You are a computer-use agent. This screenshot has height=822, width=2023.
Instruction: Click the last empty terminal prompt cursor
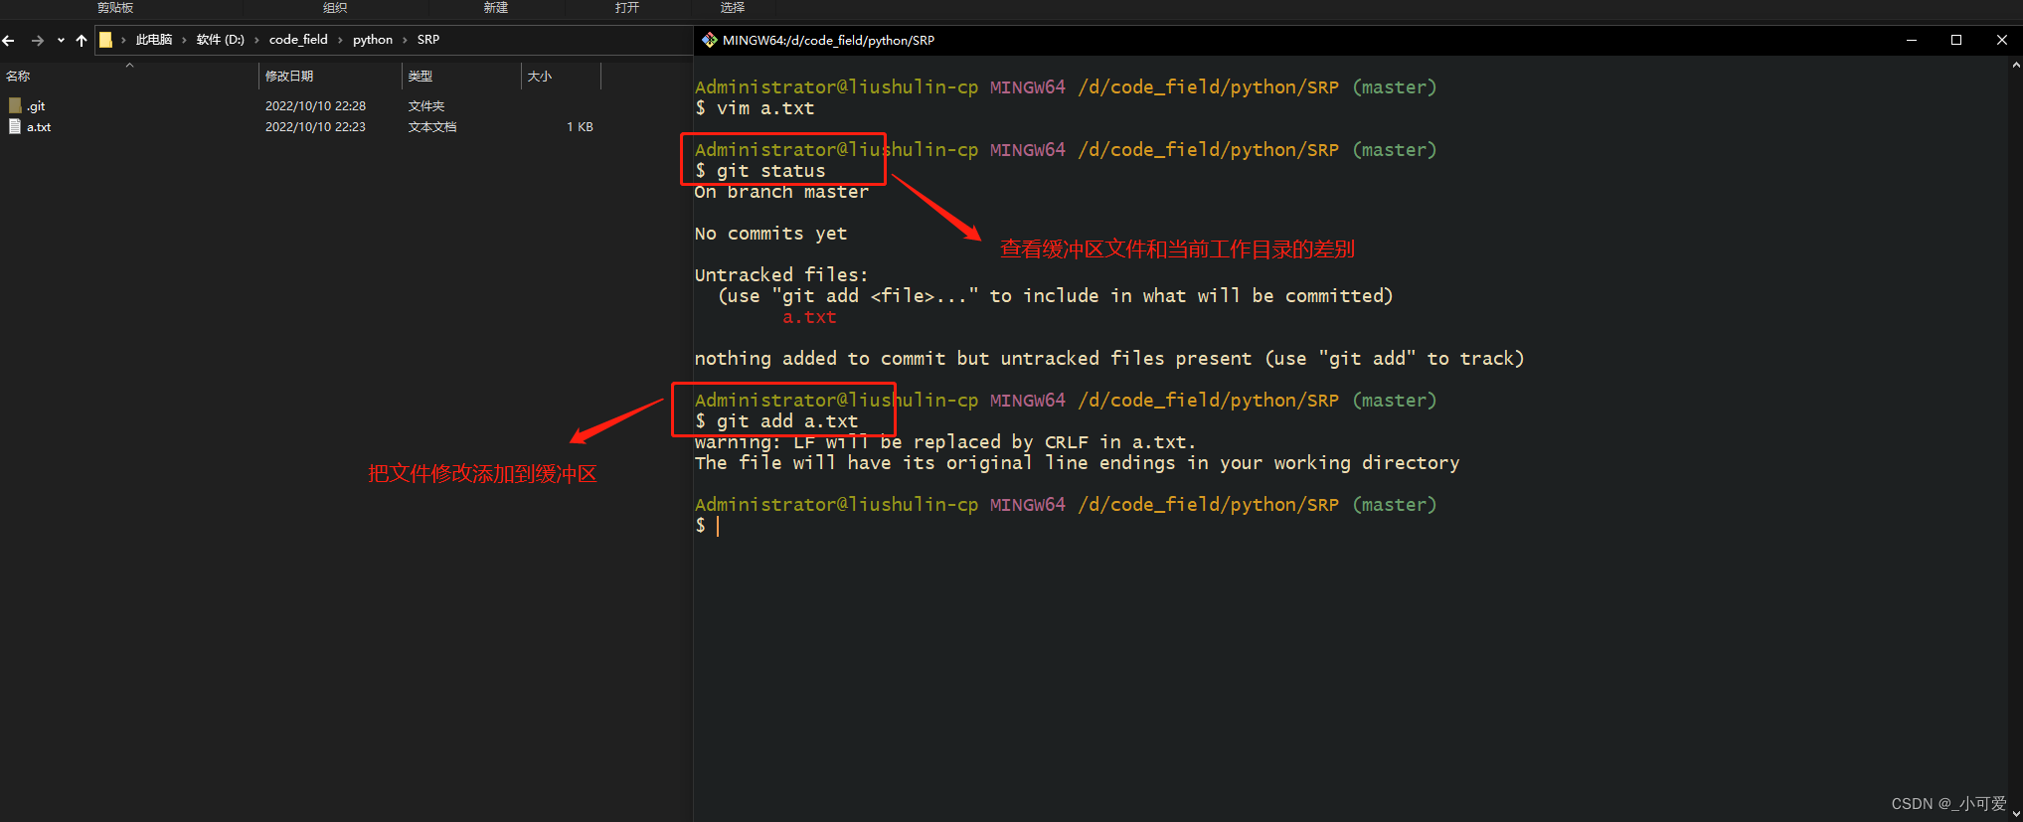tap(718, 526)
